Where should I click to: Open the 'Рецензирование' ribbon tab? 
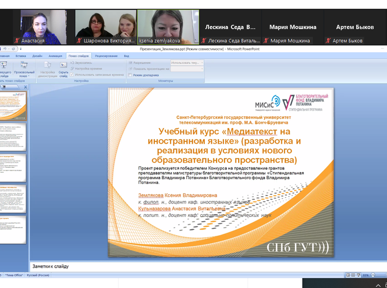tap(106, 56)
